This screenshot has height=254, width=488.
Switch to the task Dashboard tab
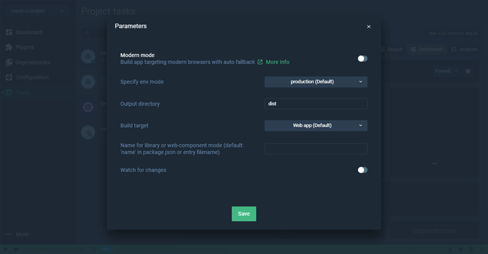(x=426, y=49)
